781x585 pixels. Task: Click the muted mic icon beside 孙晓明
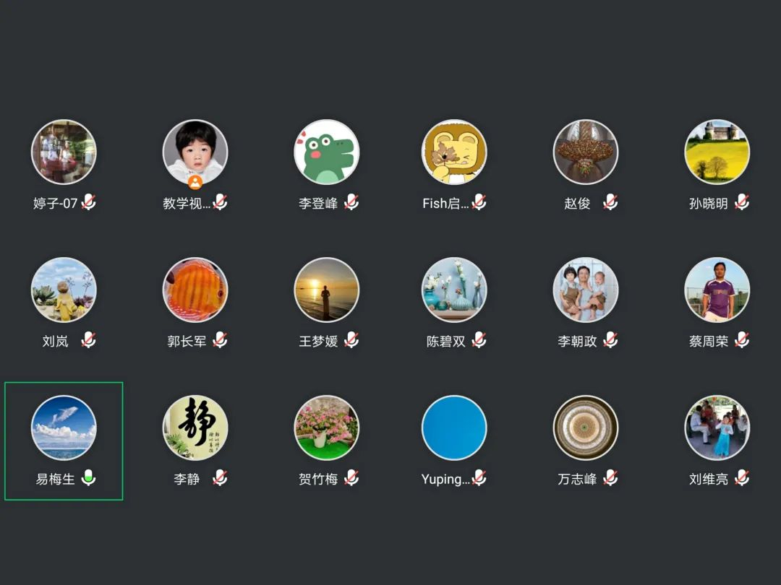(742, 202)
